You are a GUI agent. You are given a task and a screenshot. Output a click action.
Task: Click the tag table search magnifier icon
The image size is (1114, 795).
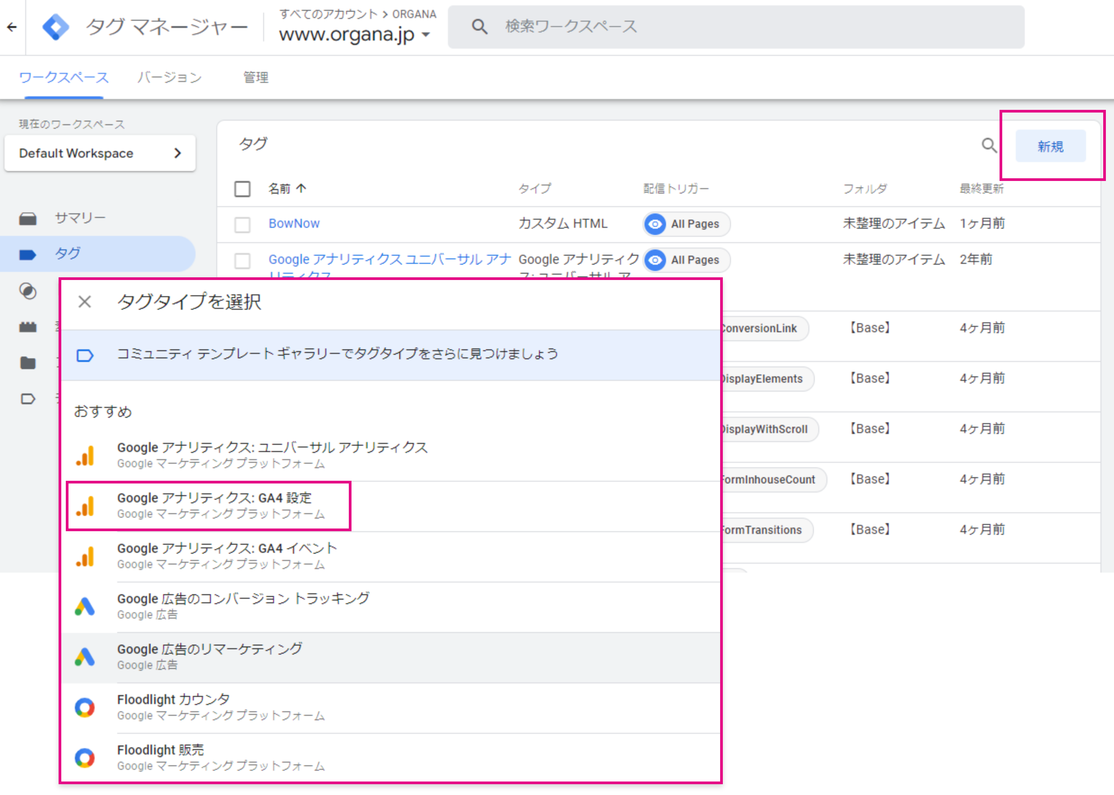click(x=989, y=145)
